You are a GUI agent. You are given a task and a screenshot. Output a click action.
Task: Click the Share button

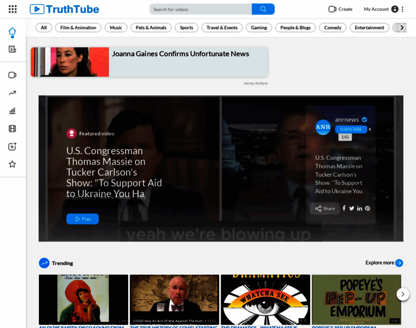click(x=325, y=208)
